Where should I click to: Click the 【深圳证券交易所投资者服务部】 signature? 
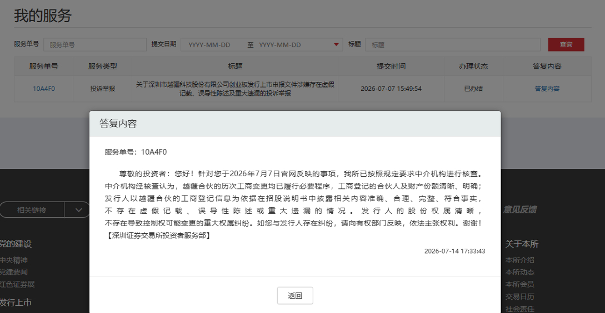point(158,235)
